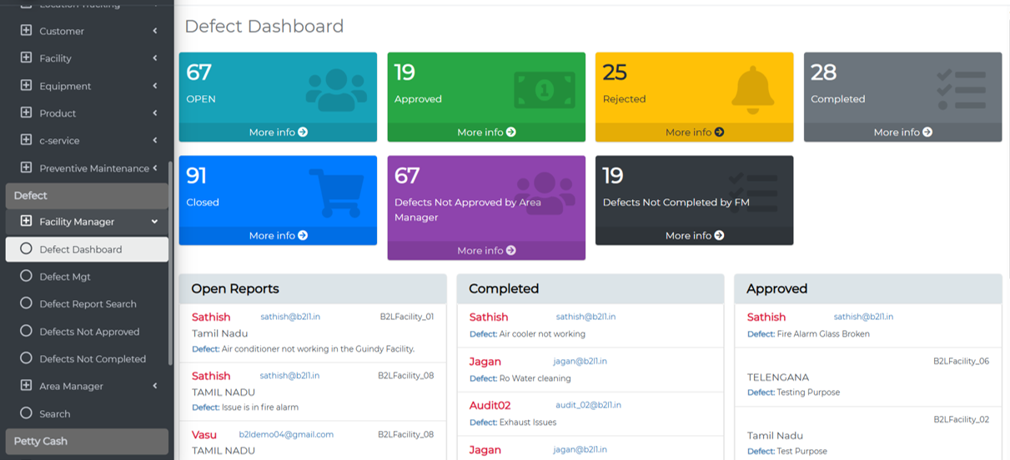Click the checklist icon on Completed card
This screenshot has width=1010, height=460.
click(x=961, y=88)
